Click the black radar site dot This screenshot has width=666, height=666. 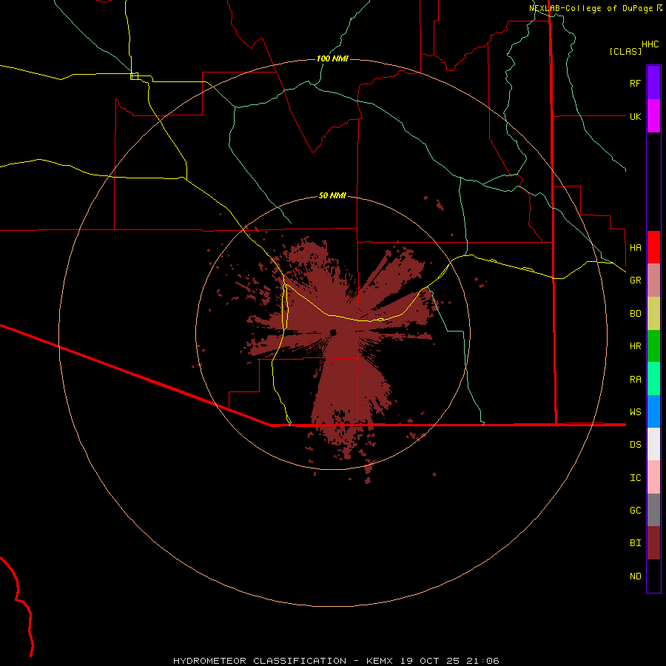click(x=333, y=332)
